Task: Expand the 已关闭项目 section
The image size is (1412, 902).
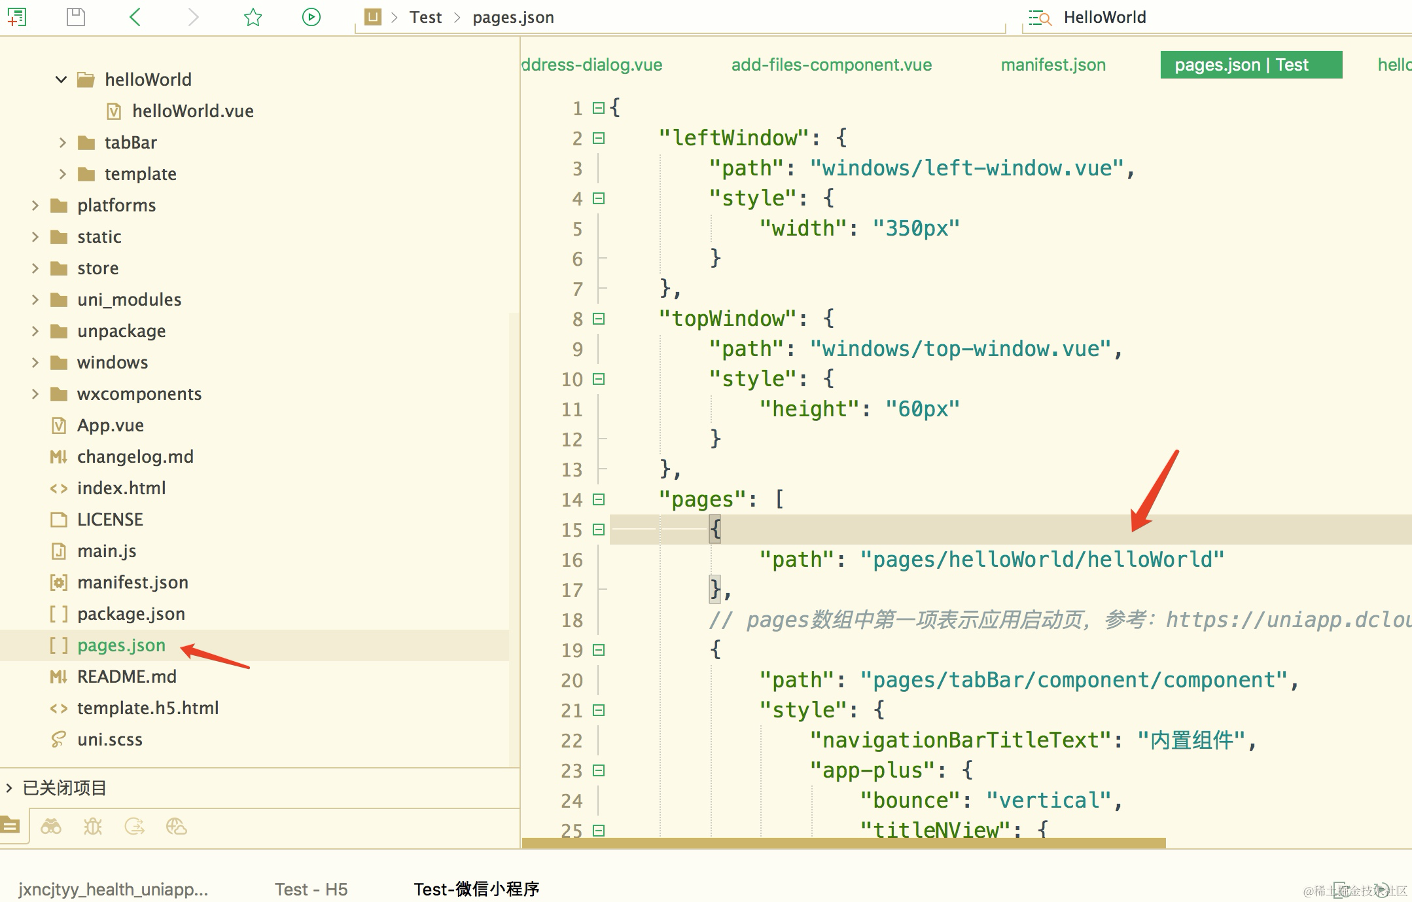Action: (9, 787)
